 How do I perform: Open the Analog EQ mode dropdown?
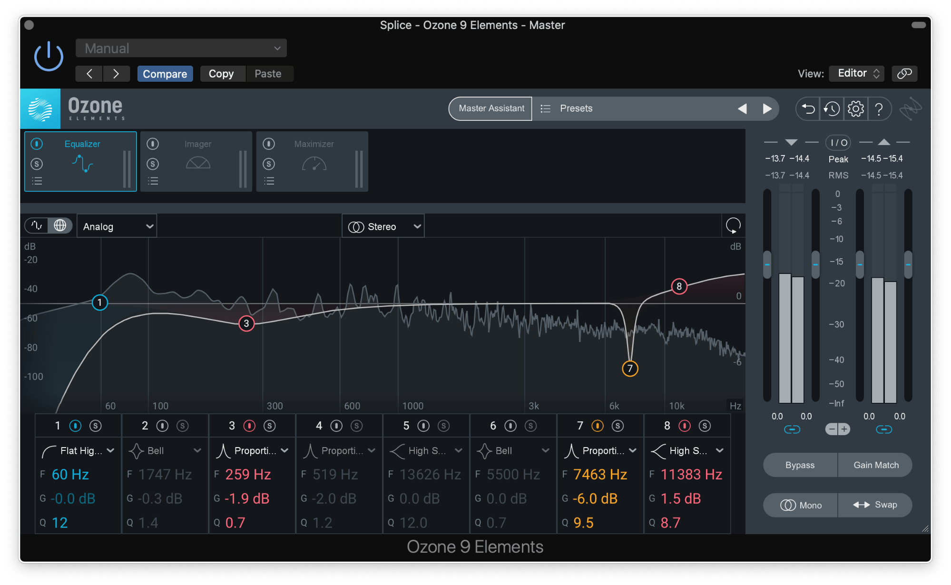click(x=117, y=226)
